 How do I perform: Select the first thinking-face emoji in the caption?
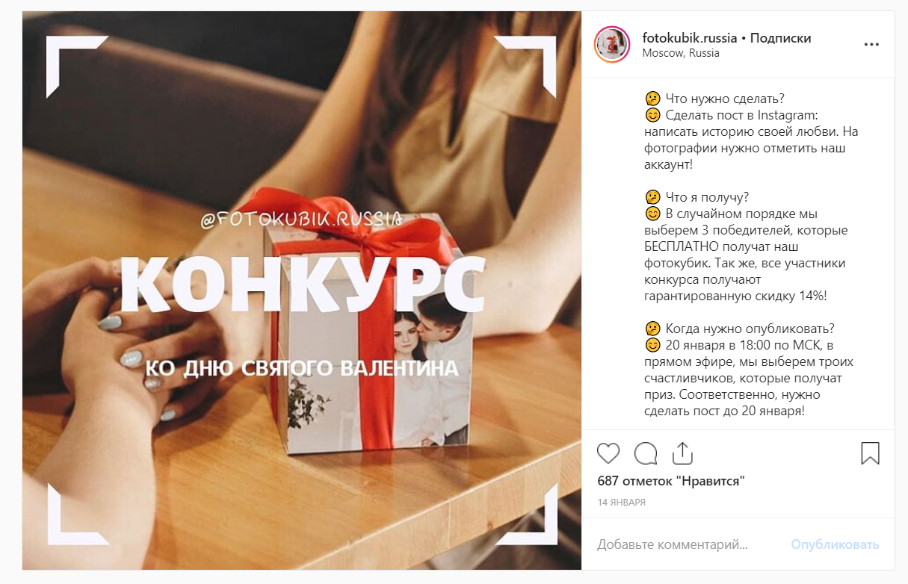coord(652,99)
